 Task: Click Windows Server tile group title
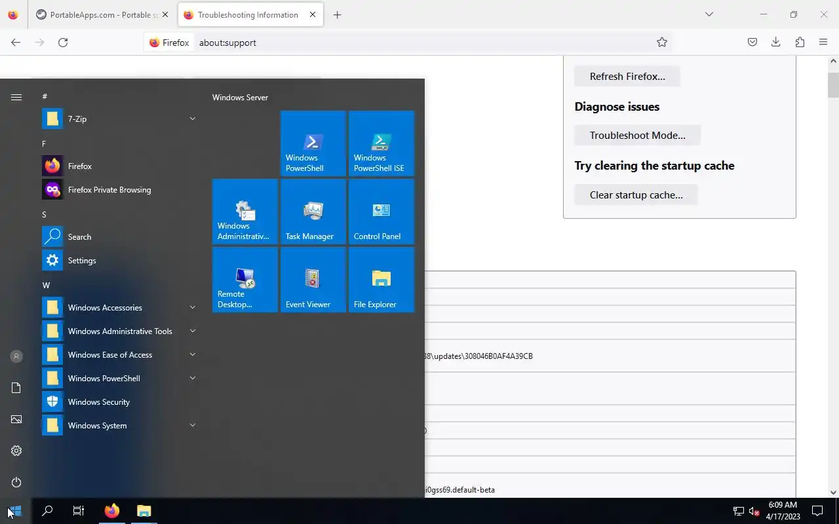click(240, 97)
